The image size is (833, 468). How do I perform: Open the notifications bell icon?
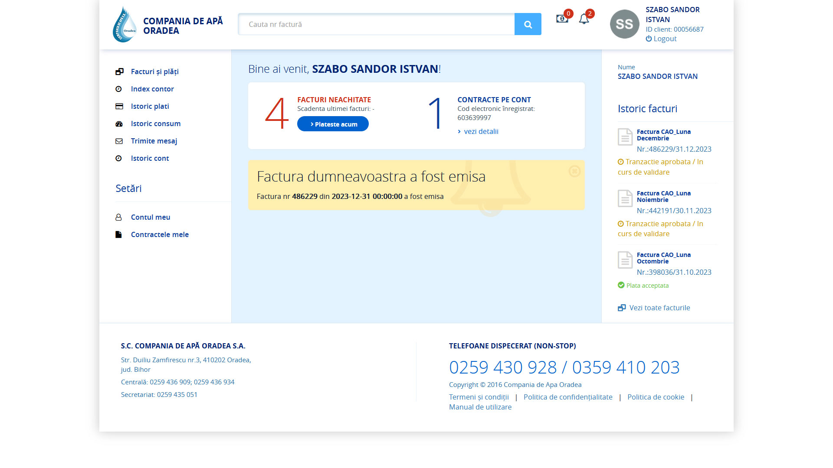(584, 19)
